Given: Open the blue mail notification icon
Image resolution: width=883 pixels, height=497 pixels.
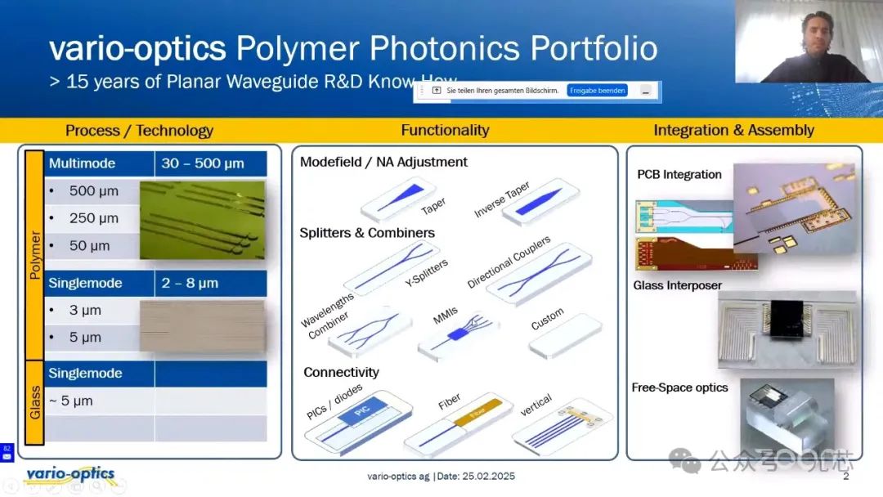Looking at the screenshot, I should (x=7, y=453).
